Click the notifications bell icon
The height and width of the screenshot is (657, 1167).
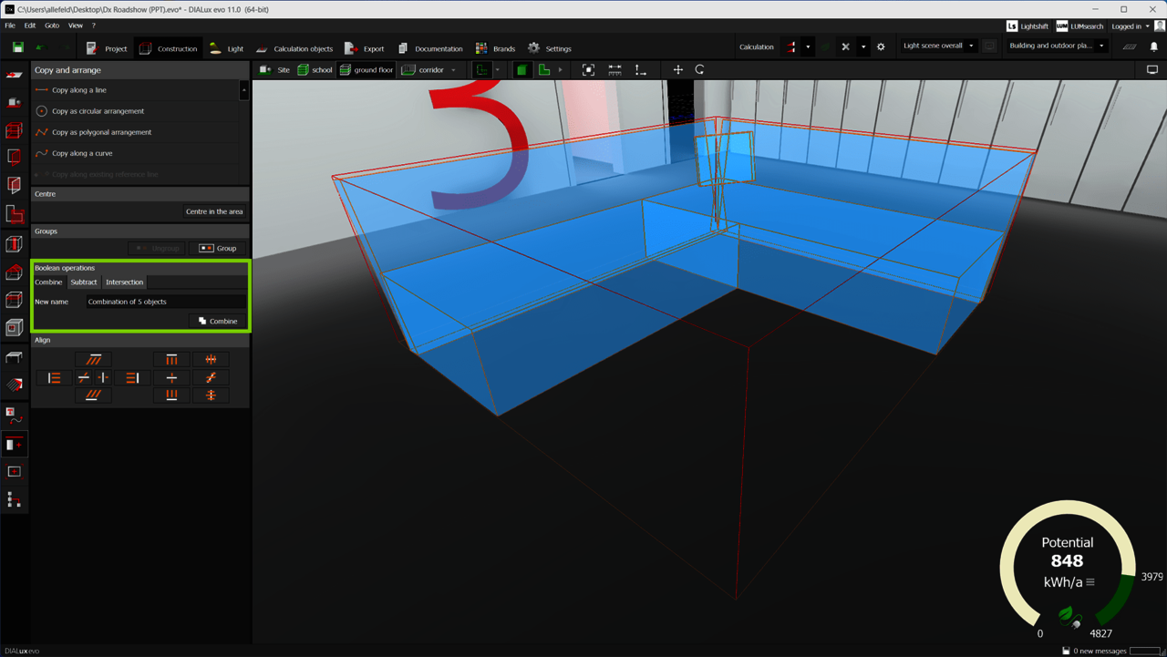pyautogui.click(x=1153, y=47)
